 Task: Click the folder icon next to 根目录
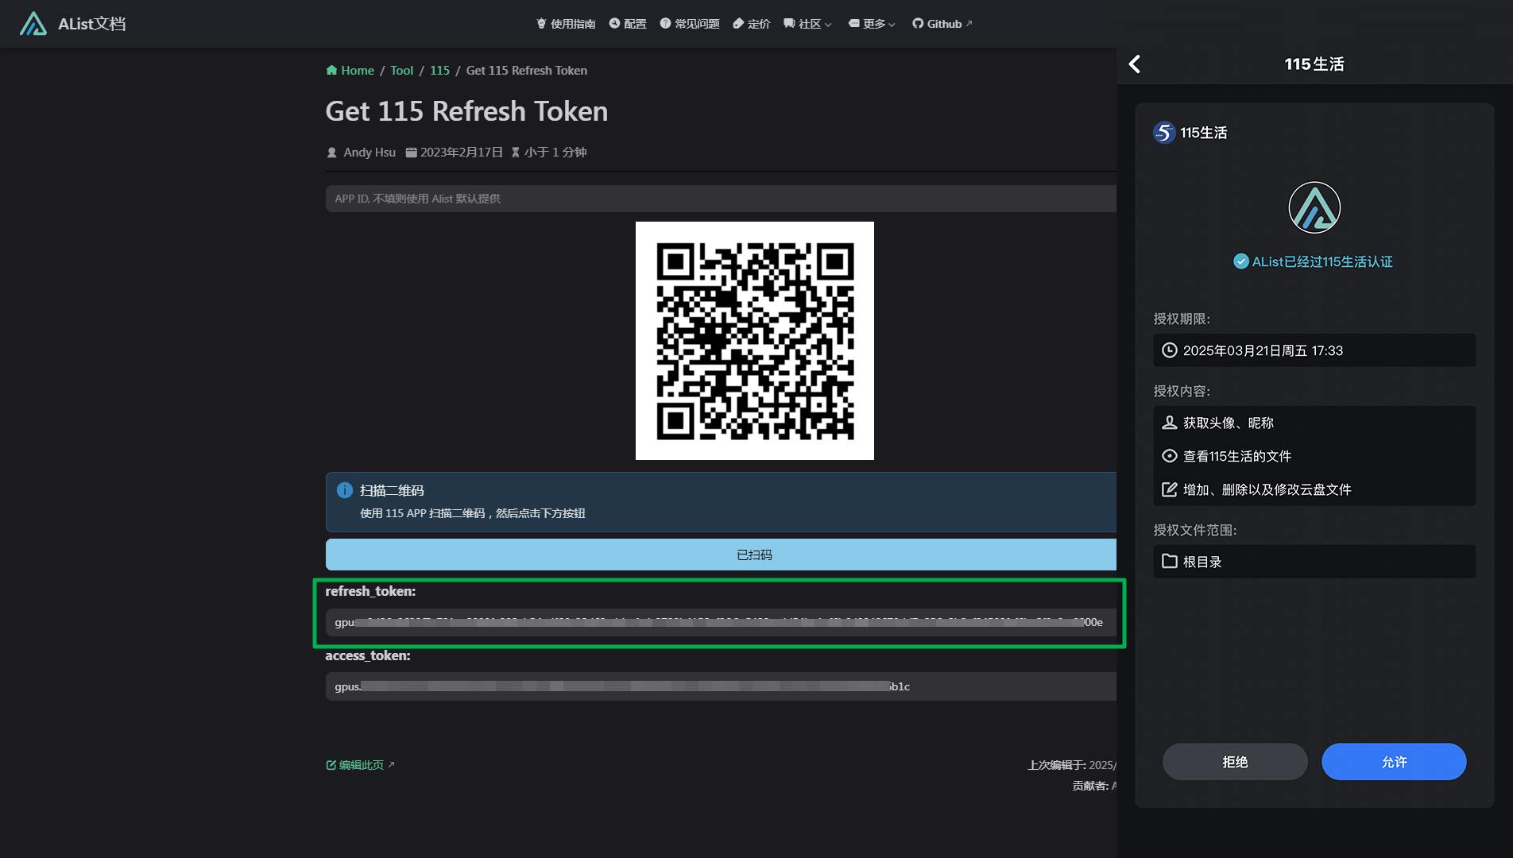coord(1170,562)
